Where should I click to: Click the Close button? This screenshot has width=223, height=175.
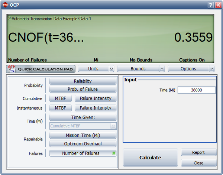(x=198, y=163)
